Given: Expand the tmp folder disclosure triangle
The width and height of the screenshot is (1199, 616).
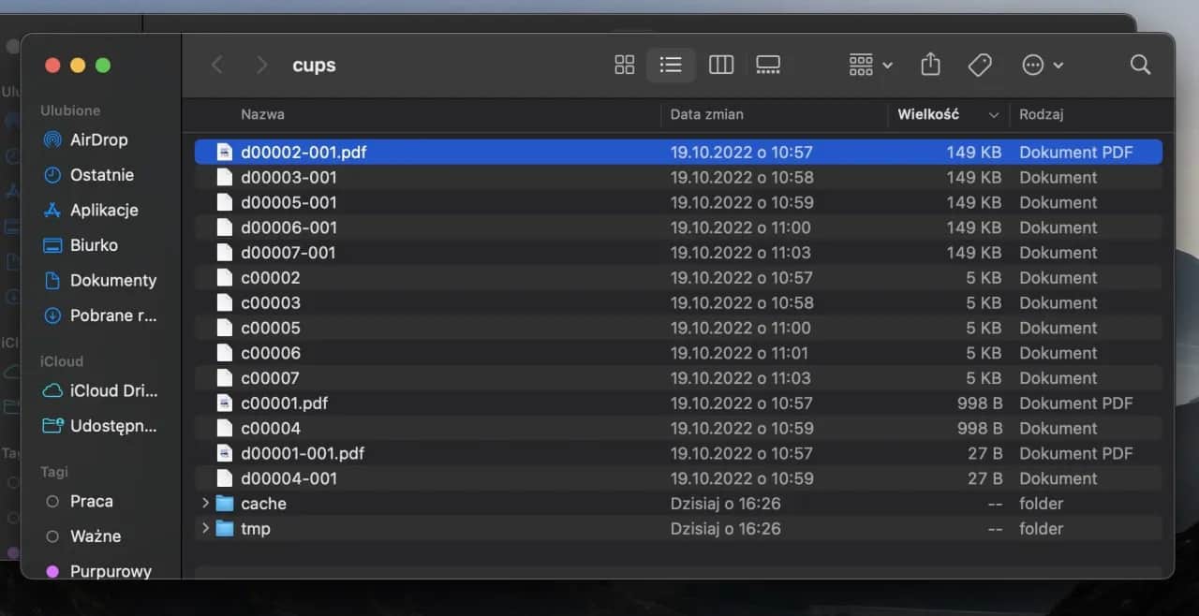Looking at the screenshot, I should 206,528.
